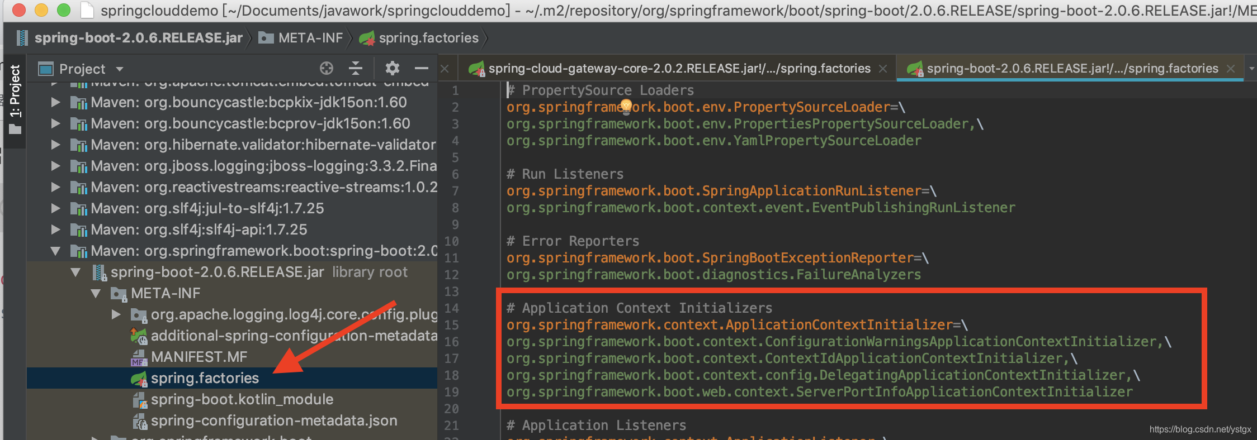Click the spring-configuration-metadata.json file icon

139,421
